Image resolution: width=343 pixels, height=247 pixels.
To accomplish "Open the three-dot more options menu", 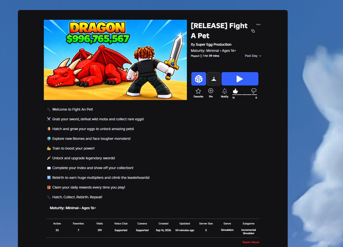I will (x=258, y=25).
